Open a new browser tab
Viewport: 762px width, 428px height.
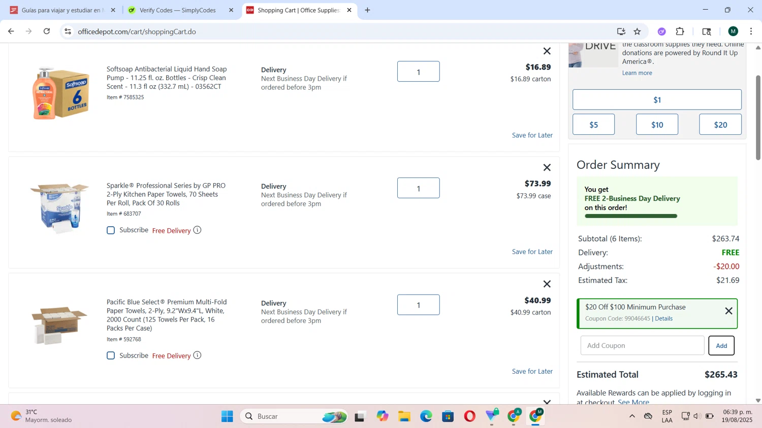click(367, 10)
